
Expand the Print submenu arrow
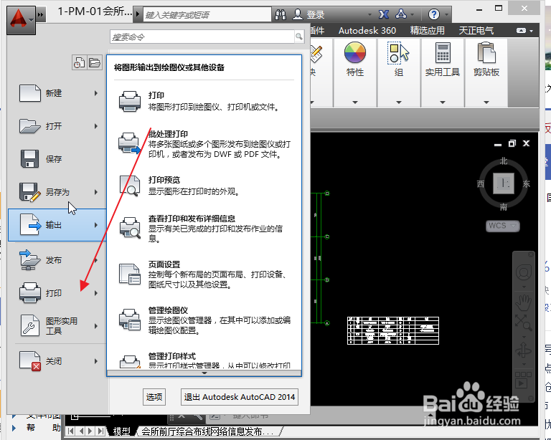96,293
